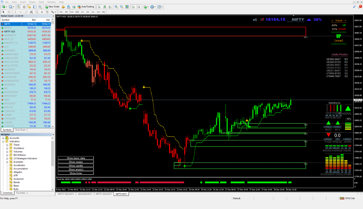Click the connection status bars icon

point(342,198)
